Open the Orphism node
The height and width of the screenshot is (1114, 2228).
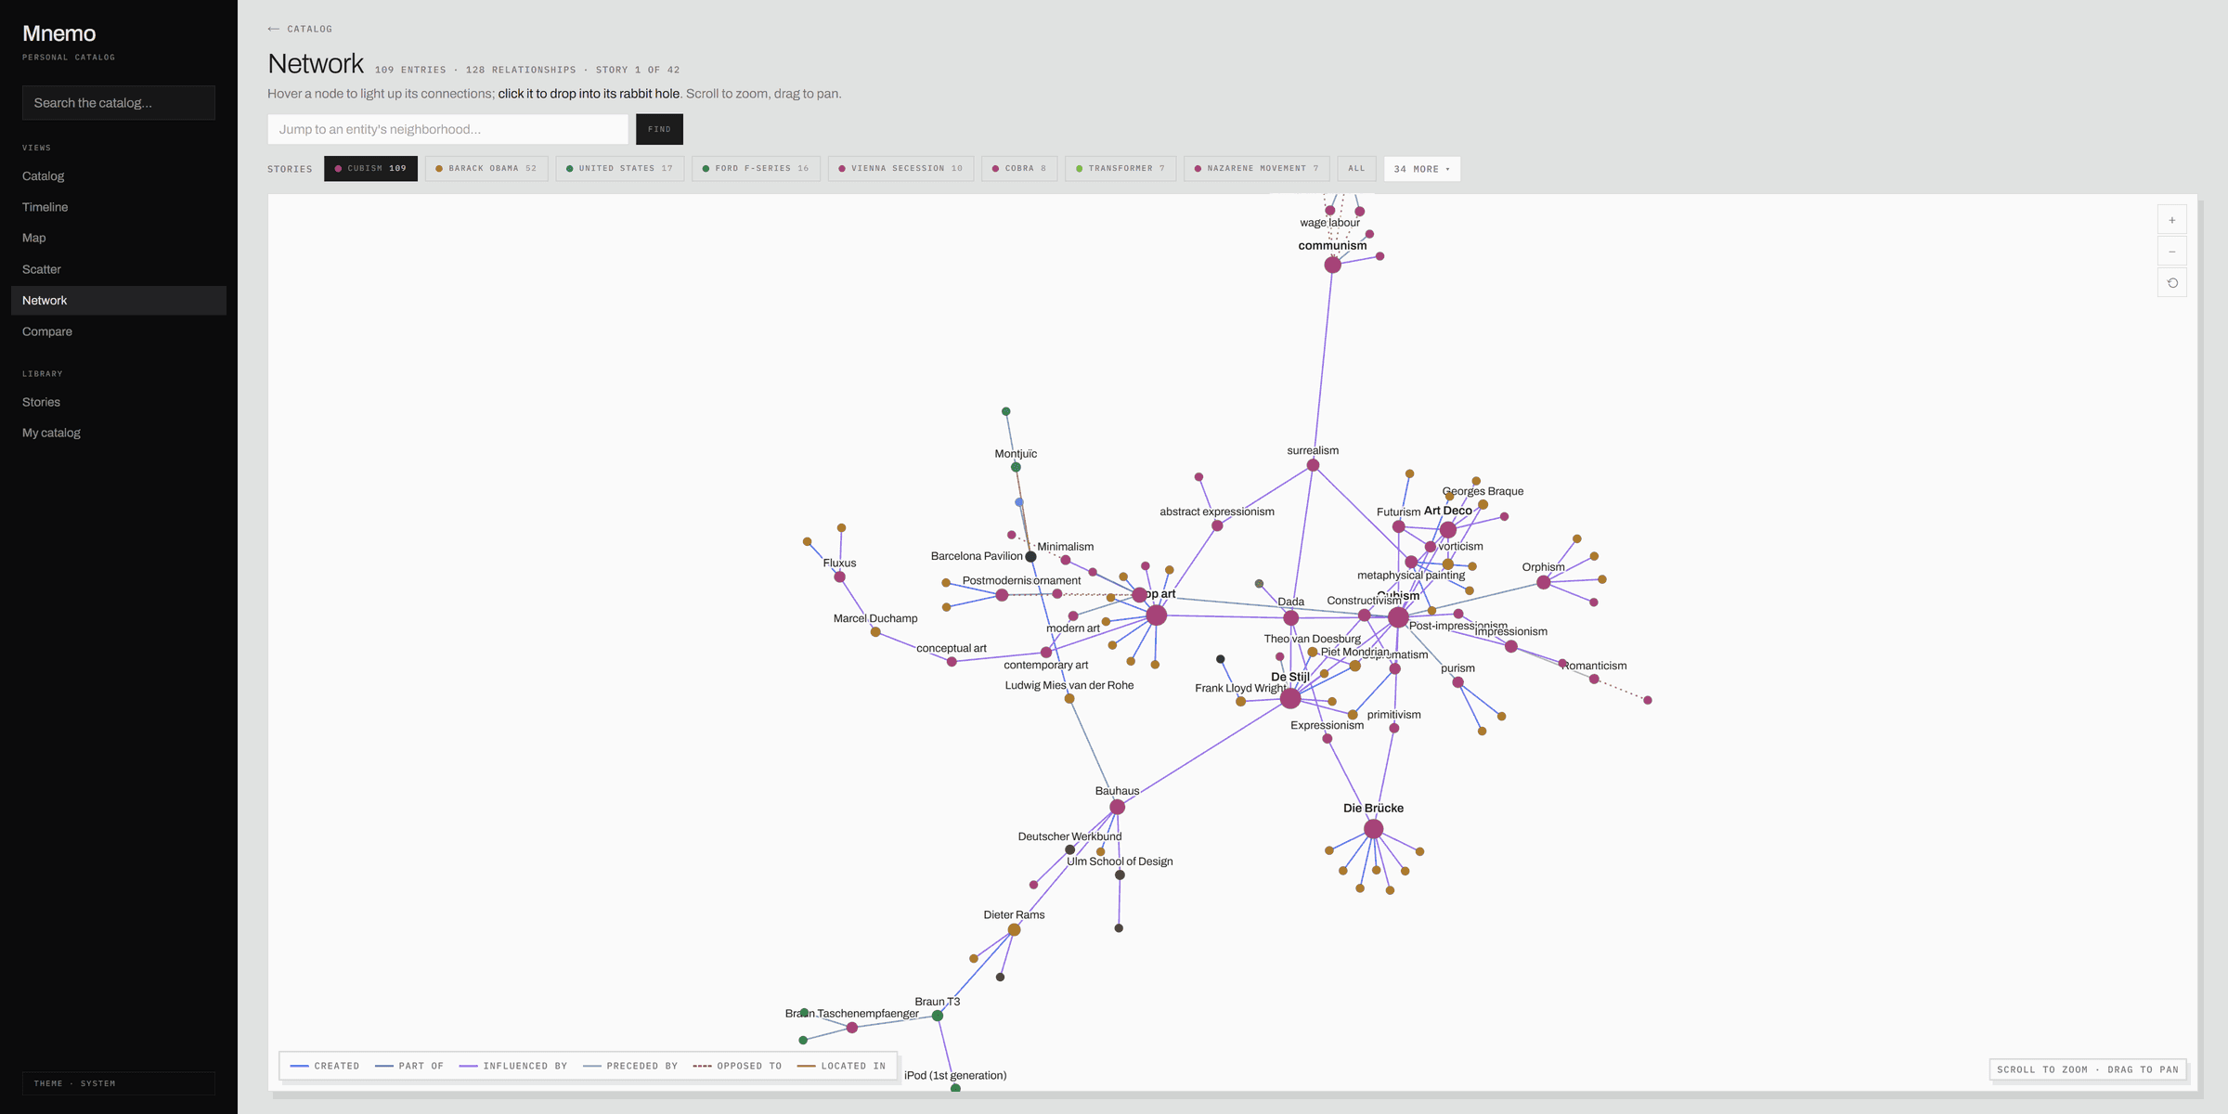click(x=1543, y=583)
